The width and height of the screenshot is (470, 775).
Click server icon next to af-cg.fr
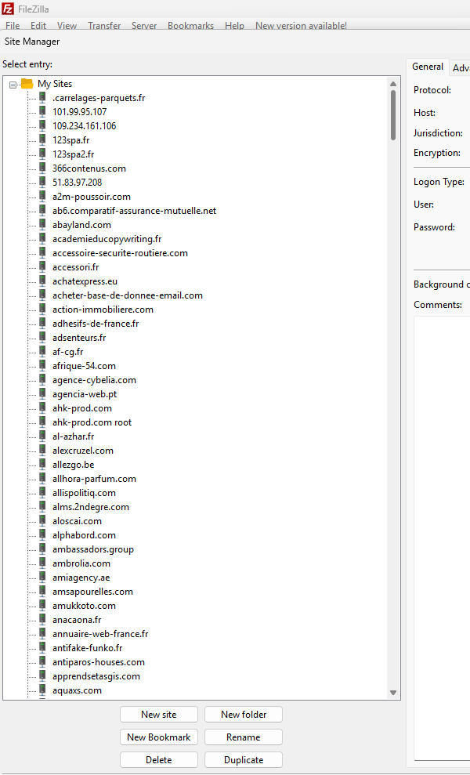click(43, 351)
